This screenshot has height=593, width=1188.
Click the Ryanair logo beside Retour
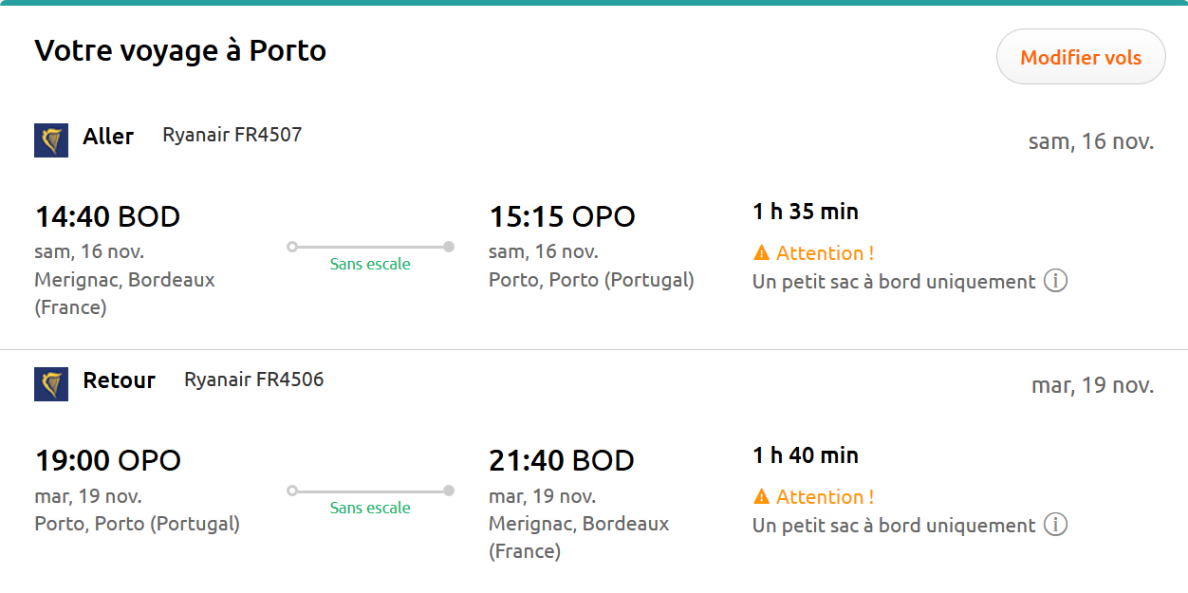51,383
